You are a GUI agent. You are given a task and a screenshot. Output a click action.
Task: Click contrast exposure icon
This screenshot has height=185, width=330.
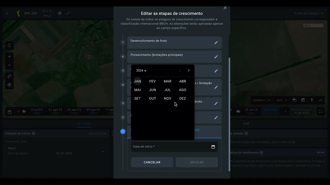click(303, 100)
